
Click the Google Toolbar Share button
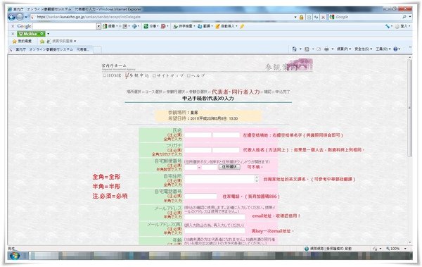pos(151,26)
